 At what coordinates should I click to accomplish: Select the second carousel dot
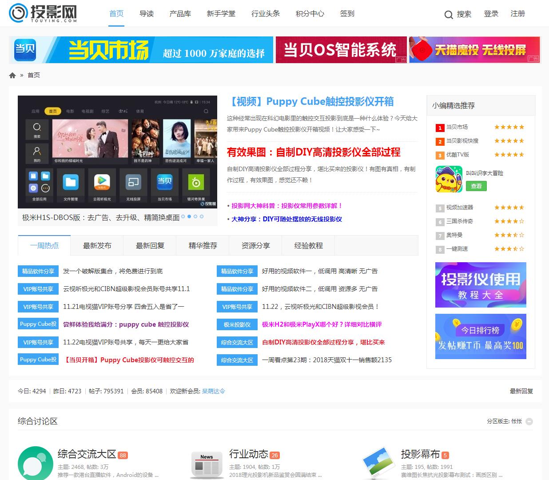click(189, 216)
